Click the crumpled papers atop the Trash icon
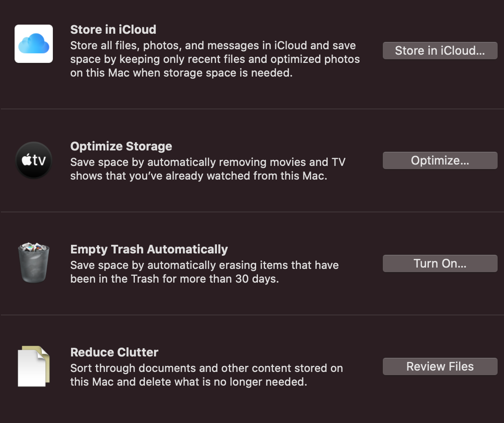Viewport: 504px width, 423px height. (33, 247)
